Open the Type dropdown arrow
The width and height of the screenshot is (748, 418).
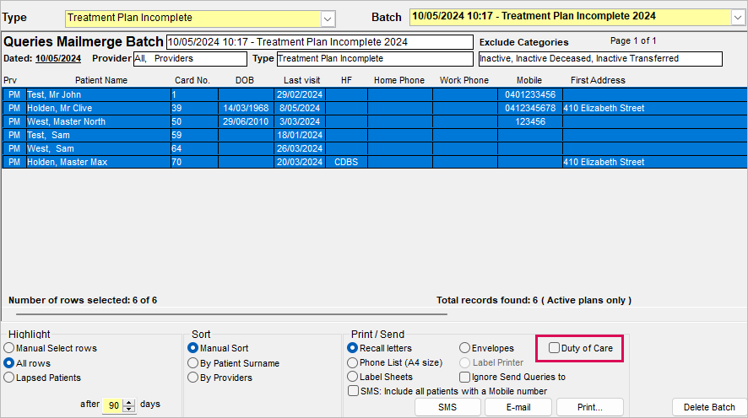click(328, 19)
